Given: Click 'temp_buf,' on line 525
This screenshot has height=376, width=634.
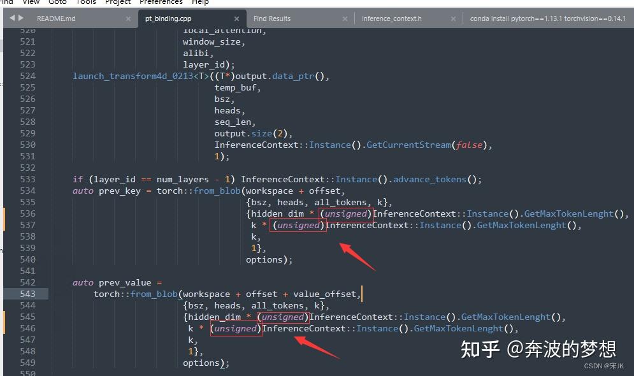Looking at the screenshot, I should pyautogui.click(x=238, y=88).
